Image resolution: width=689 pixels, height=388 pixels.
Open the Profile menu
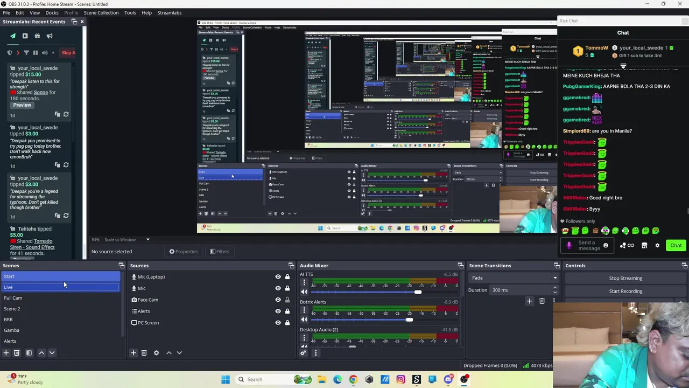click(71, 12)
